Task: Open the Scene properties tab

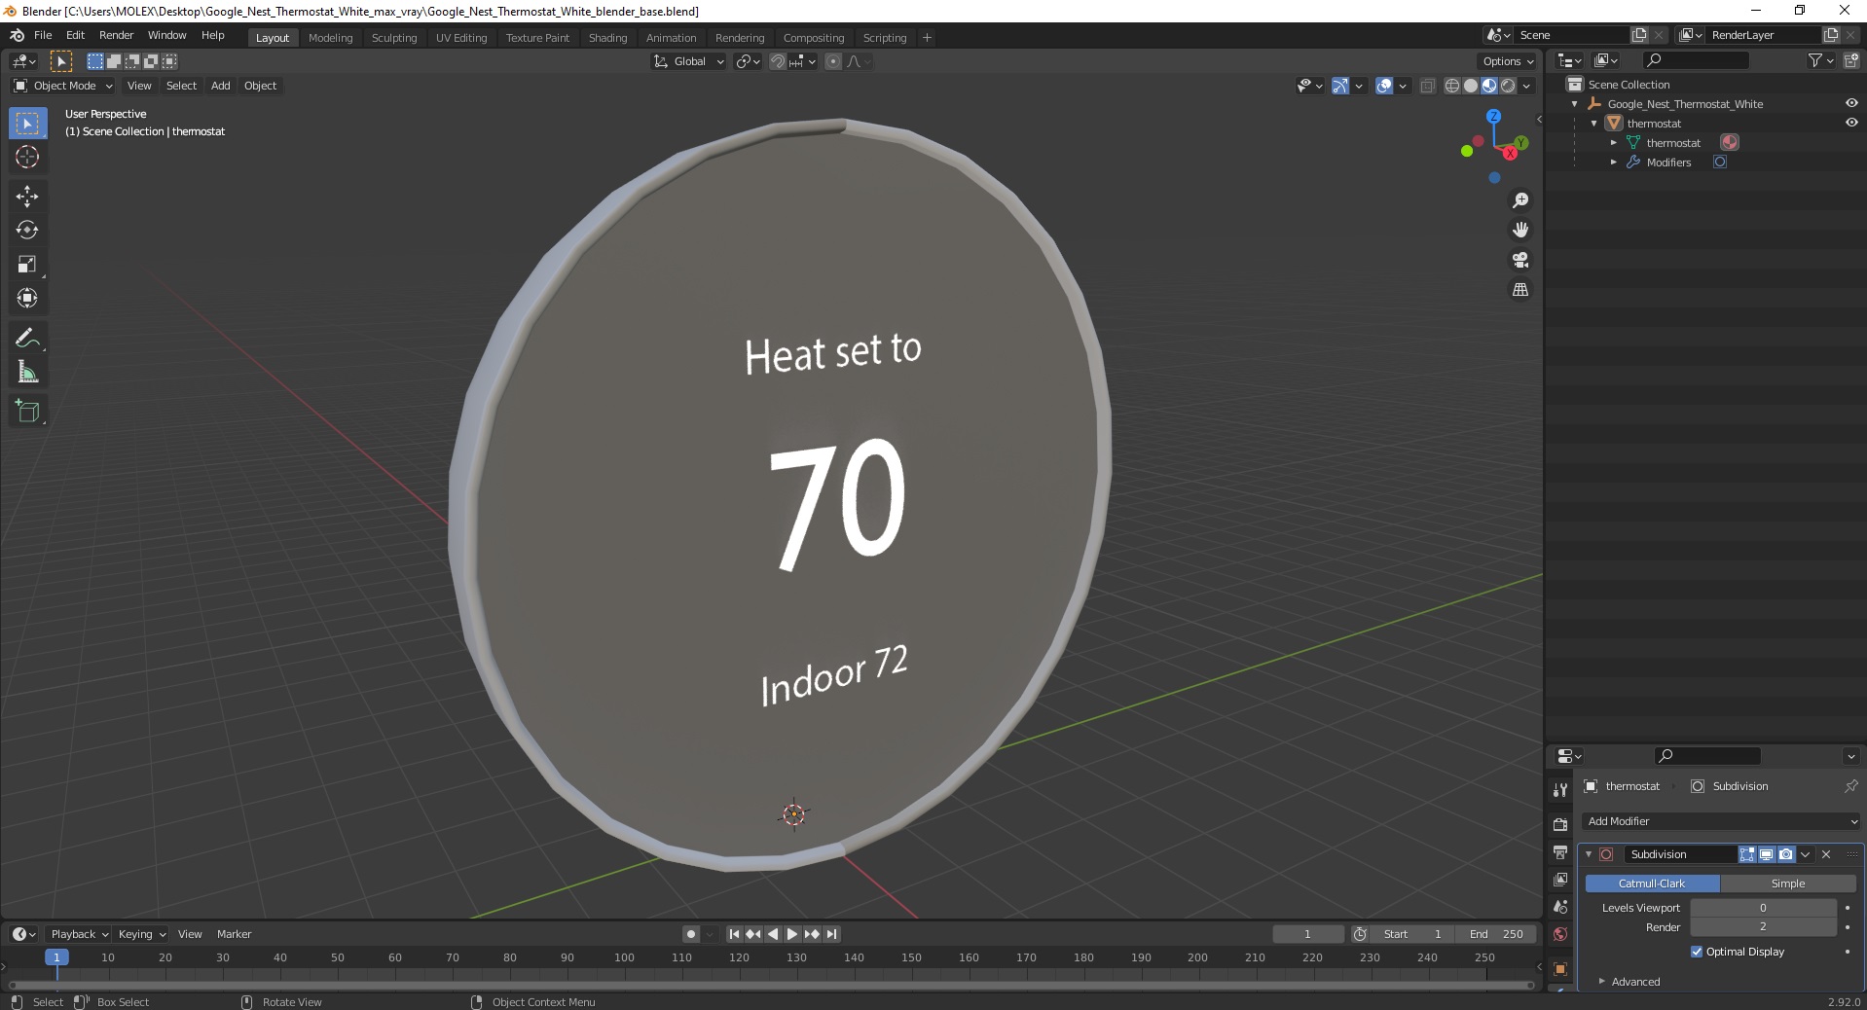Action: point(1560,907)
